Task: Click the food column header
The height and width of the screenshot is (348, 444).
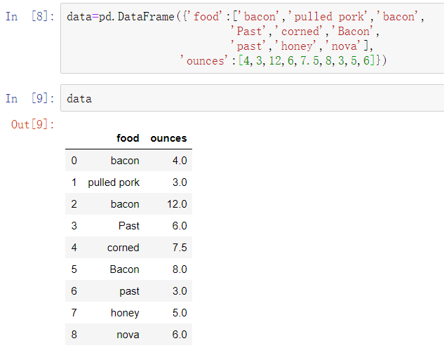Action: point(128,138)
